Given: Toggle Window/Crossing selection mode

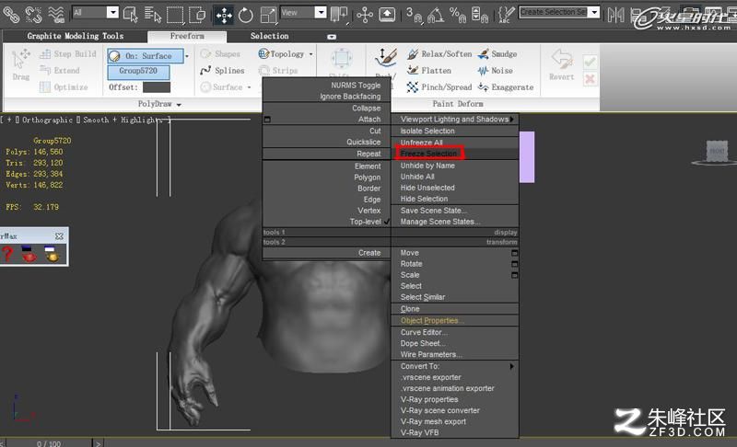Looking at the screenshot, I should (197, 15).
